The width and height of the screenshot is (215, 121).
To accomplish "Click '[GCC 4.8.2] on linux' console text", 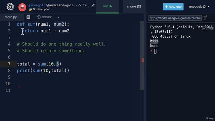I will (170, 36).
